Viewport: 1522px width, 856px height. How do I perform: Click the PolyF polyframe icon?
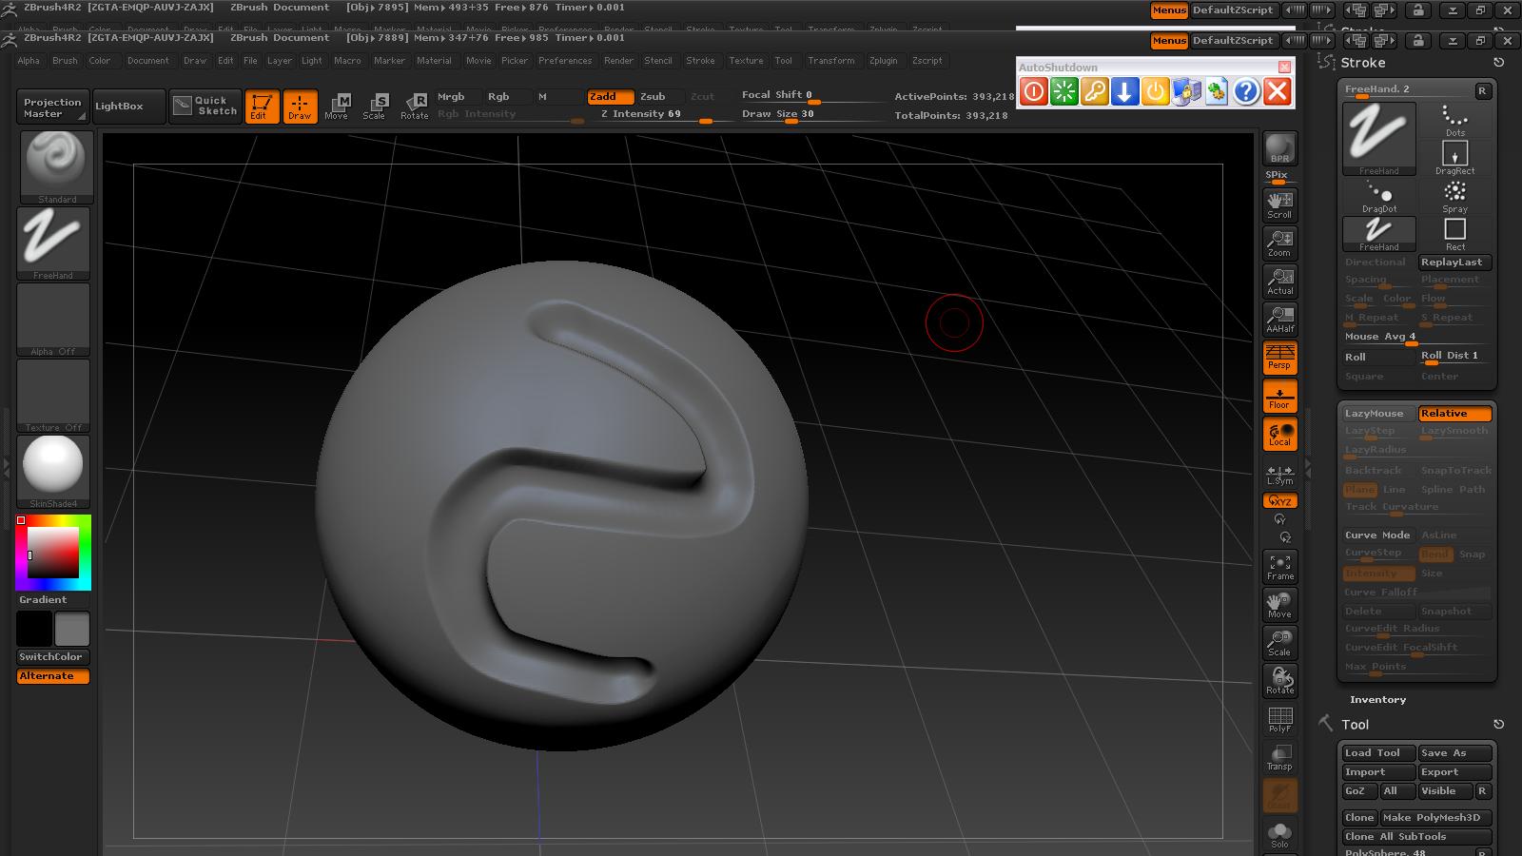1280,718
